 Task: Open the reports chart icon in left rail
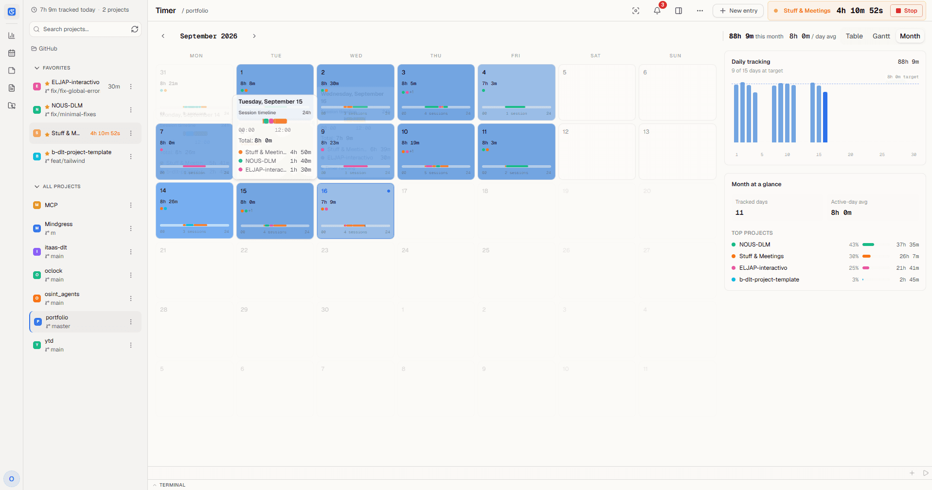pos(12,35)
